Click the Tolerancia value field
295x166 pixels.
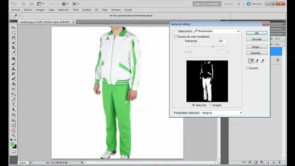pyautogui.click(x=221, y=41)
